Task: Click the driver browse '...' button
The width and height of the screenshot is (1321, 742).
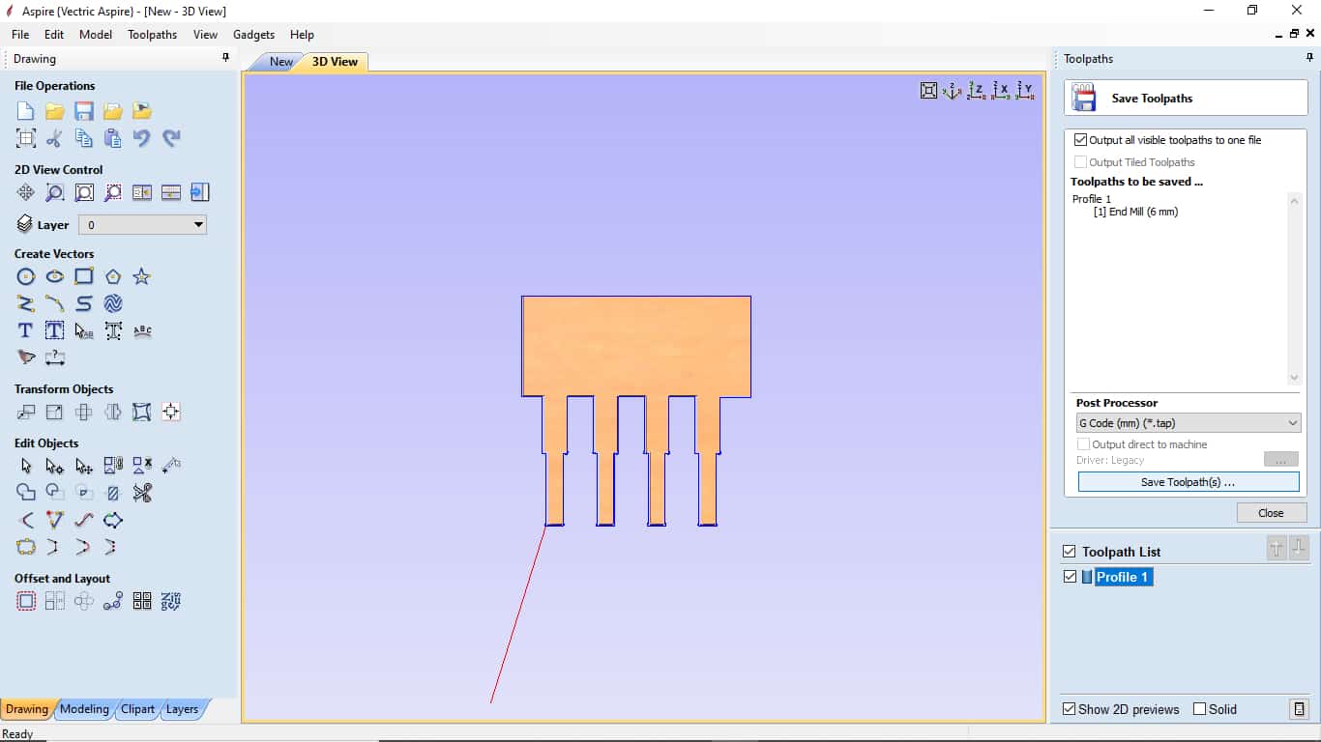Action: pos(1280,461)
